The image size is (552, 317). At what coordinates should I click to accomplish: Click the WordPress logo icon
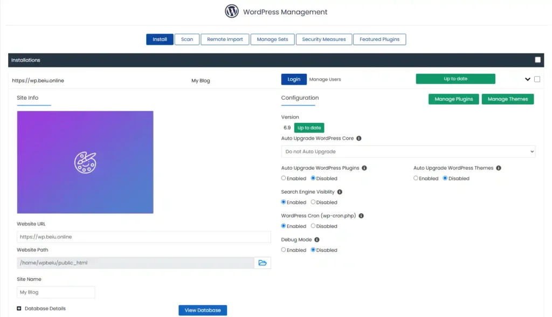click(x=232, y=11)
